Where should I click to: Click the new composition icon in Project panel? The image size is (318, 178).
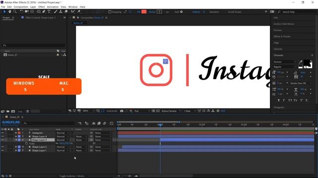click(13, 111)
